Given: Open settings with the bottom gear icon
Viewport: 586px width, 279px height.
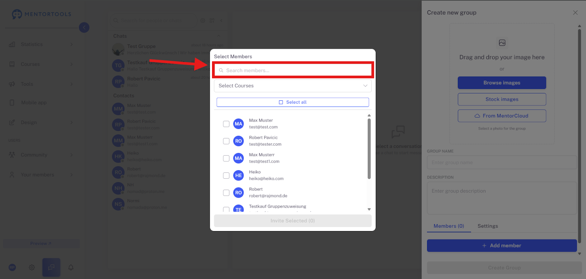Looking at the screenshot, I should pos(32,267).
